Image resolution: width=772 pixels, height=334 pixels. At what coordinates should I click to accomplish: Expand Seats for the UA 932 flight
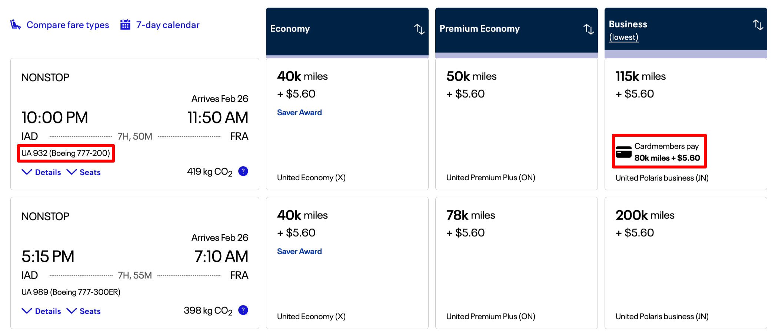(84, 172)
